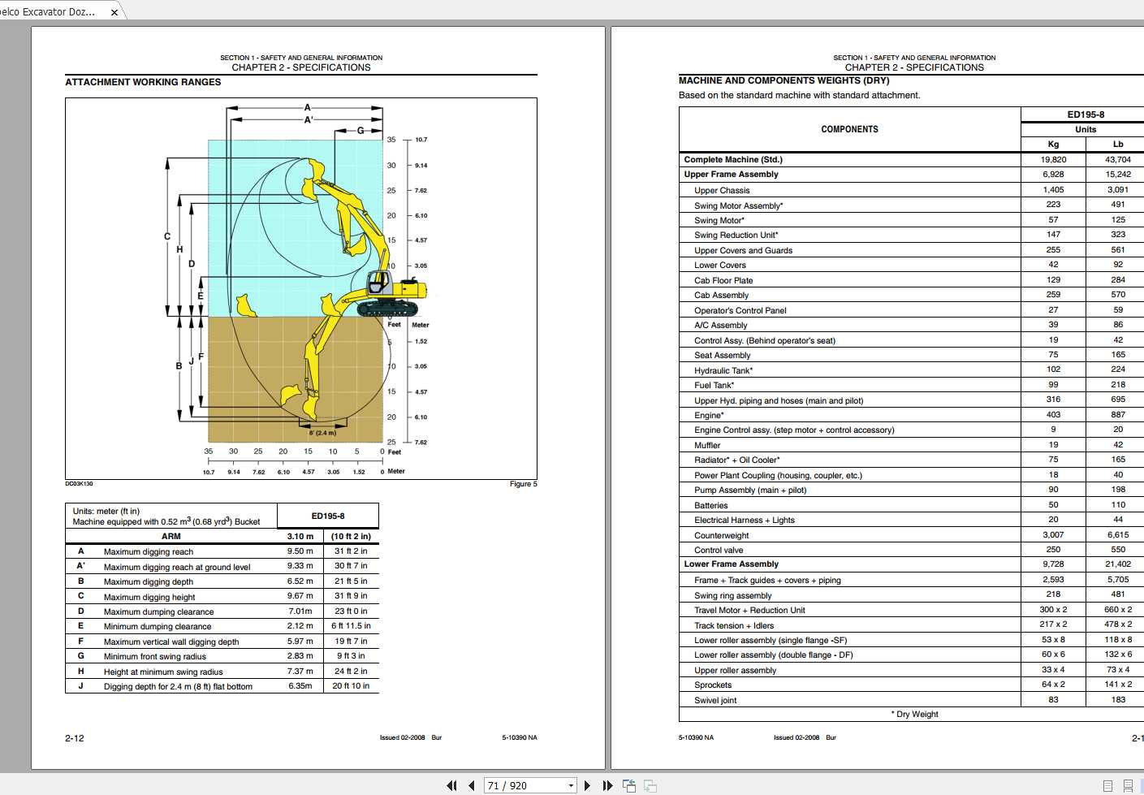This screenshot has width=1144, height=795.
Task: Click Maximum digging reach at ground level
Action: (x=177, y=567)
